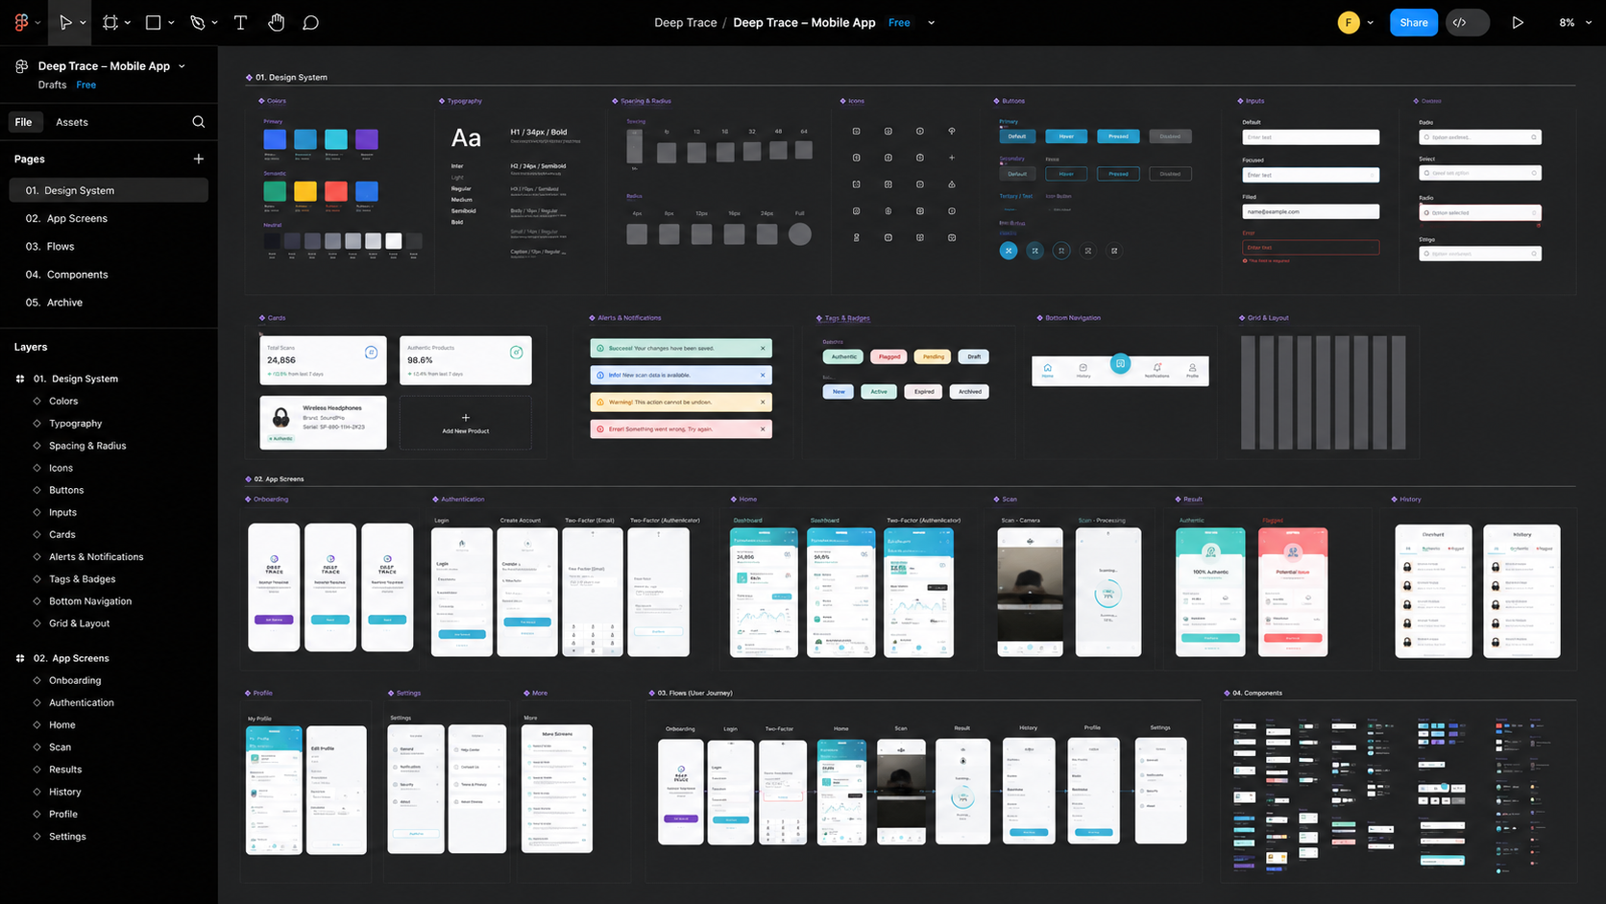Click Deep Trace breadcrumb in title bar
This screenshot has width=1606, height=904.
(686, 22)
